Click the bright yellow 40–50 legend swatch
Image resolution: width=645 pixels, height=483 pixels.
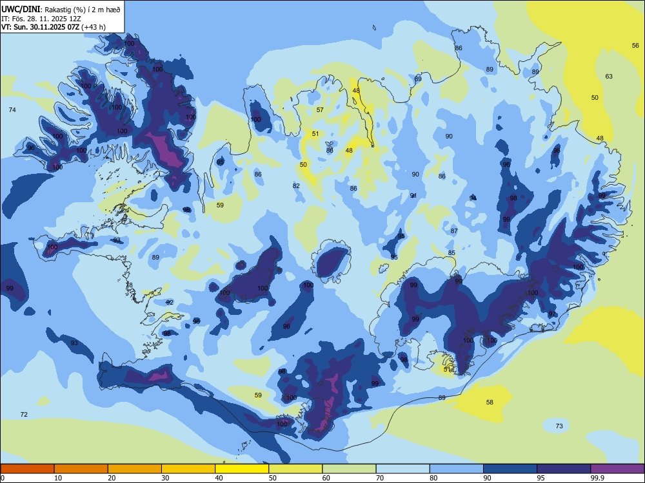point(242,469)
